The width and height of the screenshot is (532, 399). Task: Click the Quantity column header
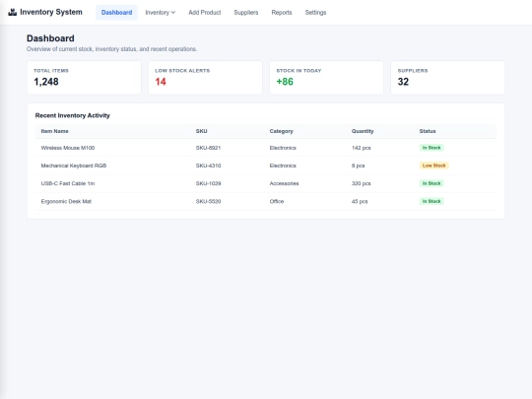tap(363, 131)
